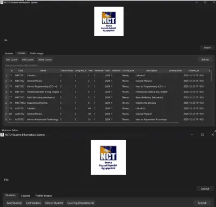The image size is (216, 207).
Task: Log out using the upper window's Logout button
Action: tap(207, 48)
